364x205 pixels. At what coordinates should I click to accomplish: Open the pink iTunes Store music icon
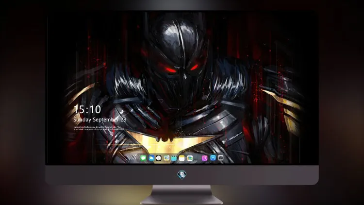(x=204, y=158)
